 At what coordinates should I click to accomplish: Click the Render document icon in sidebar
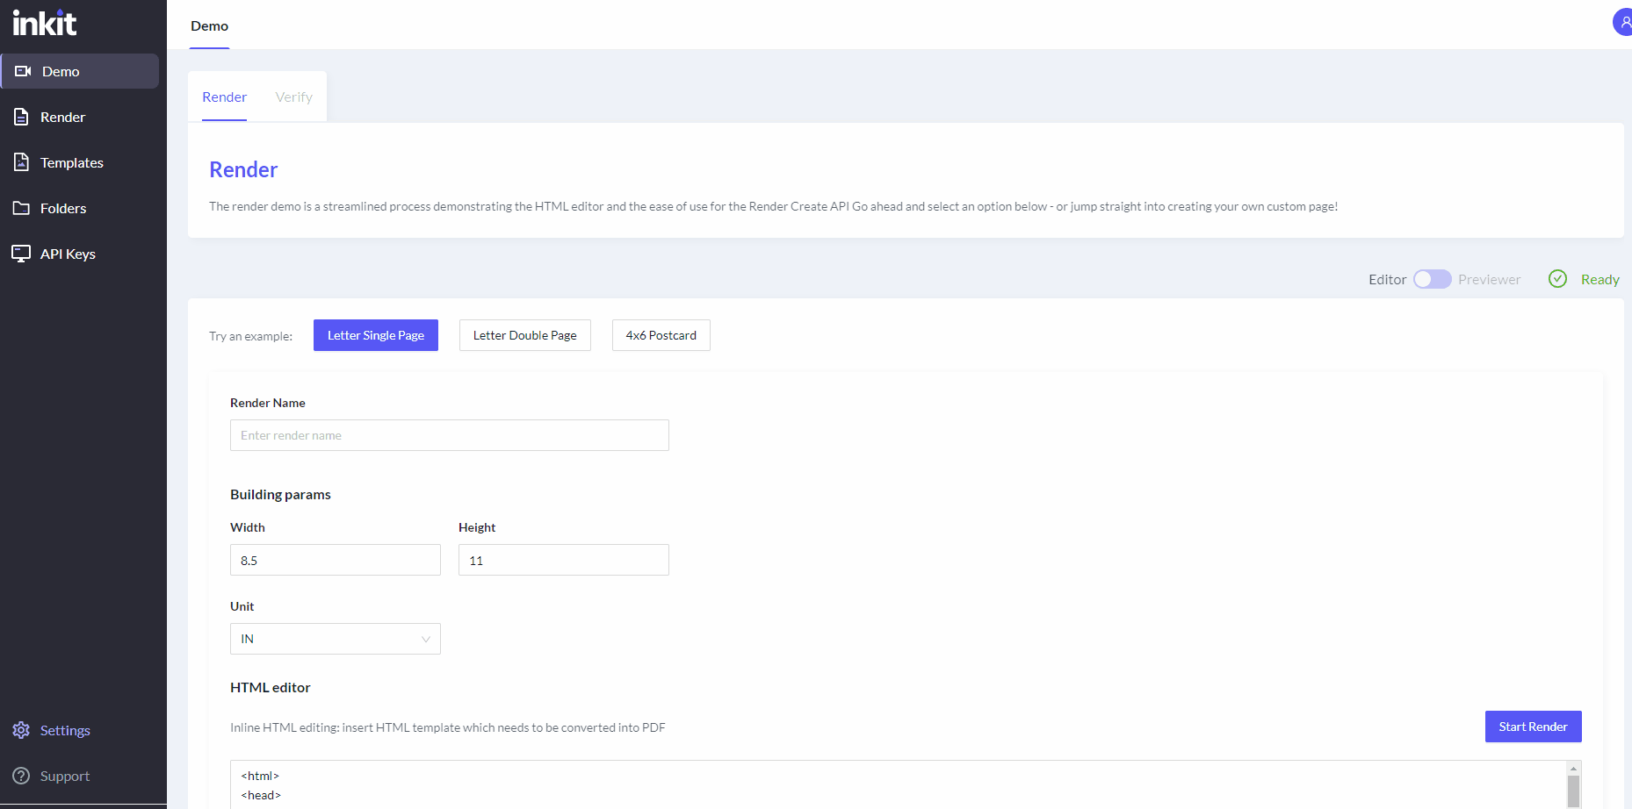click(21, 117)
